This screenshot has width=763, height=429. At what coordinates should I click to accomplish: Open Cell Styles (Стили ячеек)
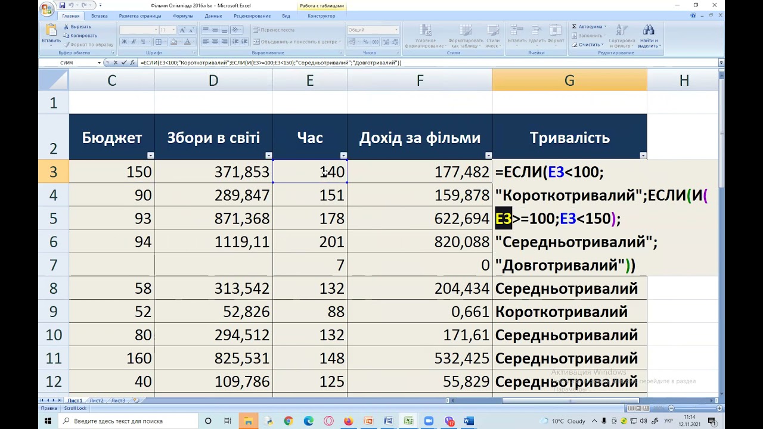point(493,36)
